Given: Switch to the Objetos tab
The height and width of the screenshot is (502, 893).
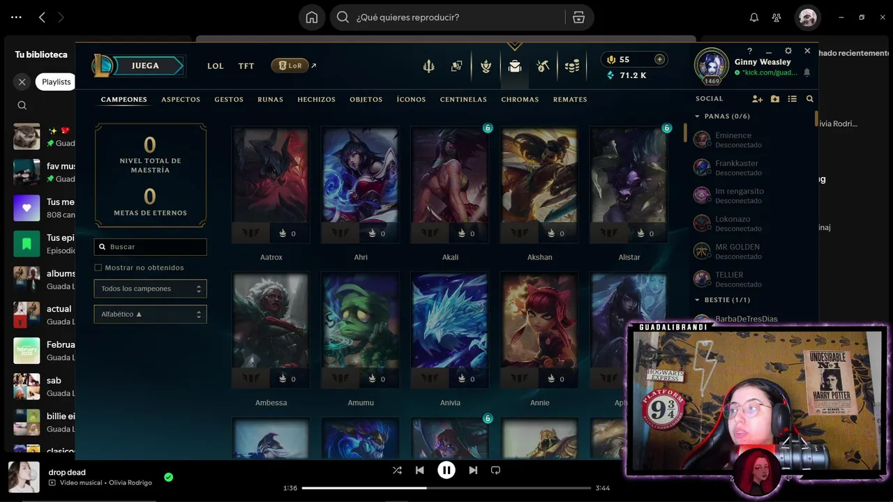Looking at the screenshot, I should click(x=366, y=100).
